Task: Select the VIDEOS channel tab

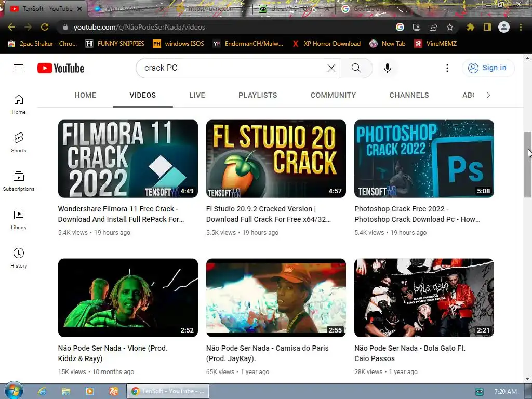Action: 143,96
